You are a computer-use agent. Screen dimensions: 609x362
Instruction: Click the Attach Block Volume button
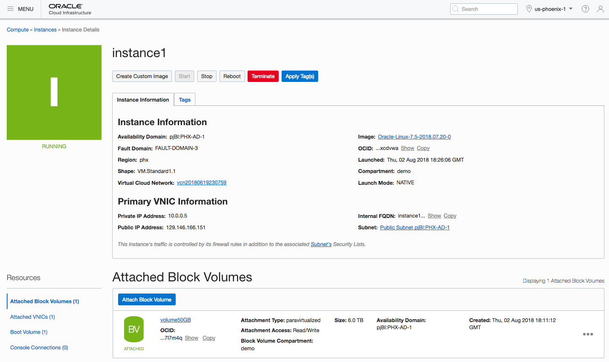click(x=147, y=299)
